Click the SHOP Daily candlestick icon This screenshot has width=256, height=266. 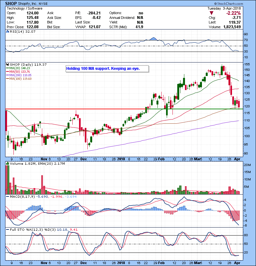coord(7,64)
